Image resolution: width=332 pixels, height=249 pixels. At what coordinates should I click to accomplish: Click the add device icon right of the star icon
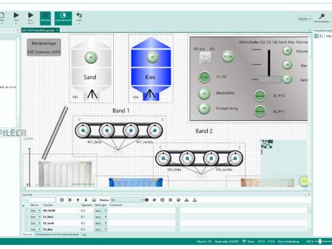pyautogui.click(x=162, y=200)
